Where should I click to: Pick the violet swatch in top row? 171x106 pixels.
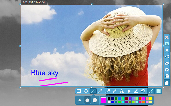point(130,99)
